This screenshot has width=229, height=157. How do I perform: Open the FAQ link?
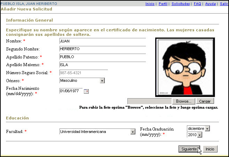[197, 3]
